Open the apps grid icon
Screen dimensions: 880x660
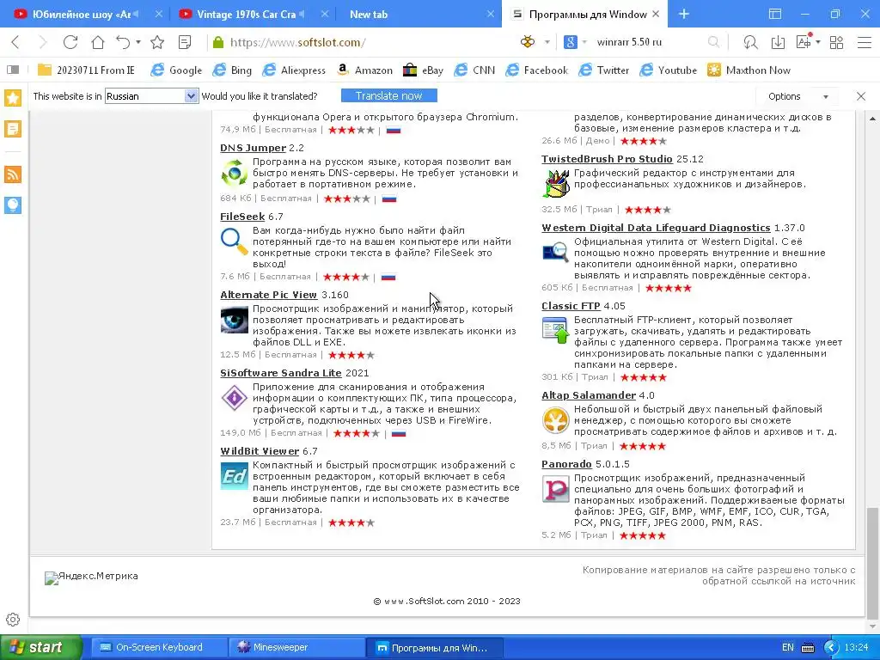836,42
